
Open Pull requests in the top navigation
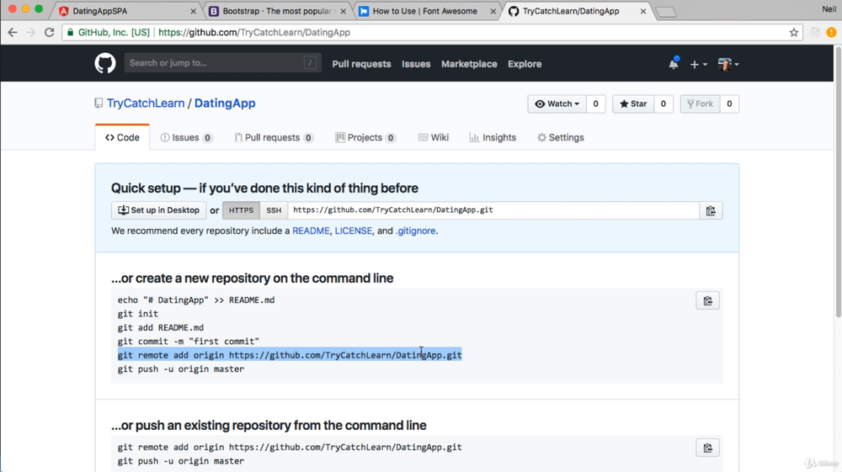361,64
